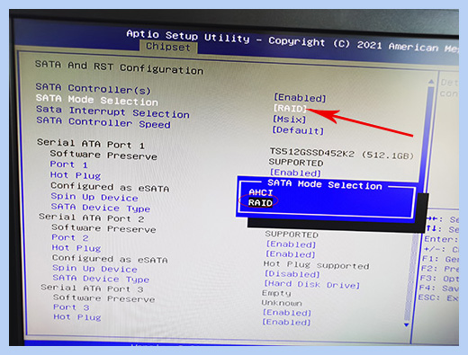The image size is (468, 355).
Task: Select Port 1 Hot Plug option
Action: click(x=76, y=175)
